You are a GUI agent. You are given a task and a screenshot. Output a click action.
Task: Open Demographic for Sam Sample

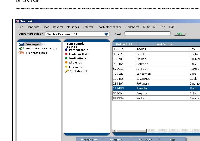[x=78, y=50]
